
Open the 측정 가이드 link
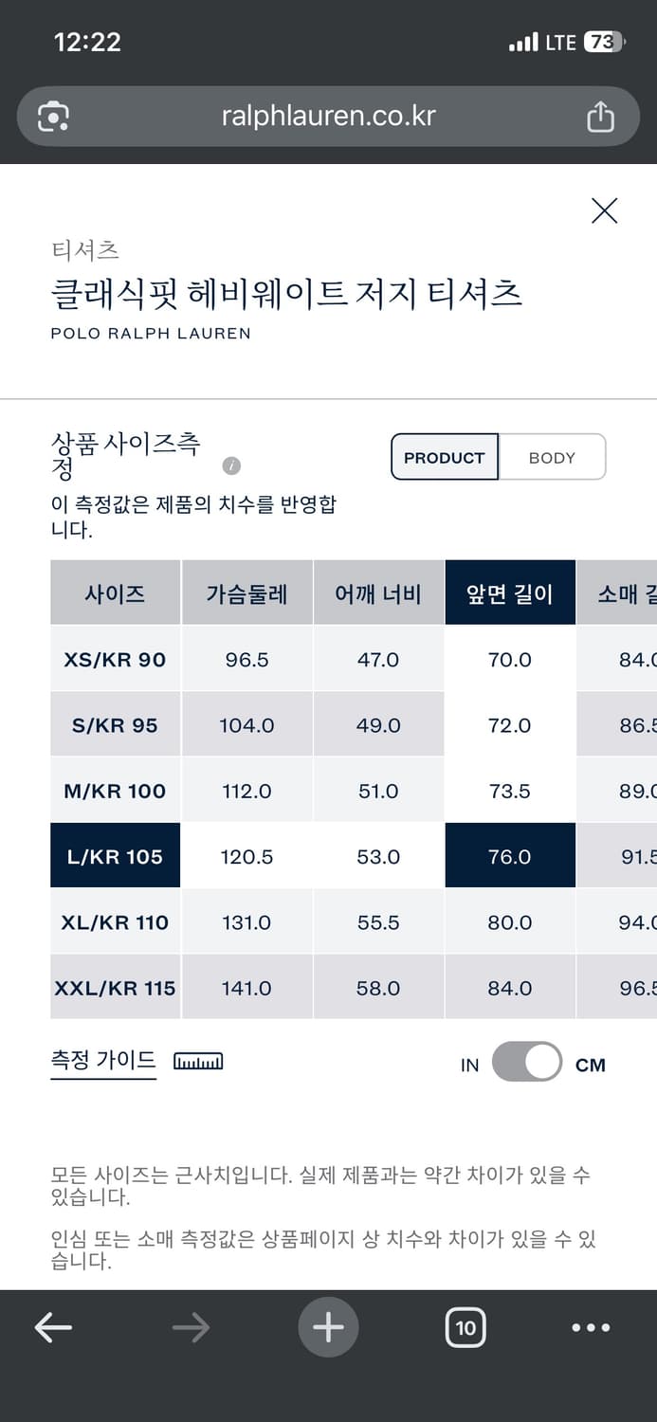coord(102,1060)
